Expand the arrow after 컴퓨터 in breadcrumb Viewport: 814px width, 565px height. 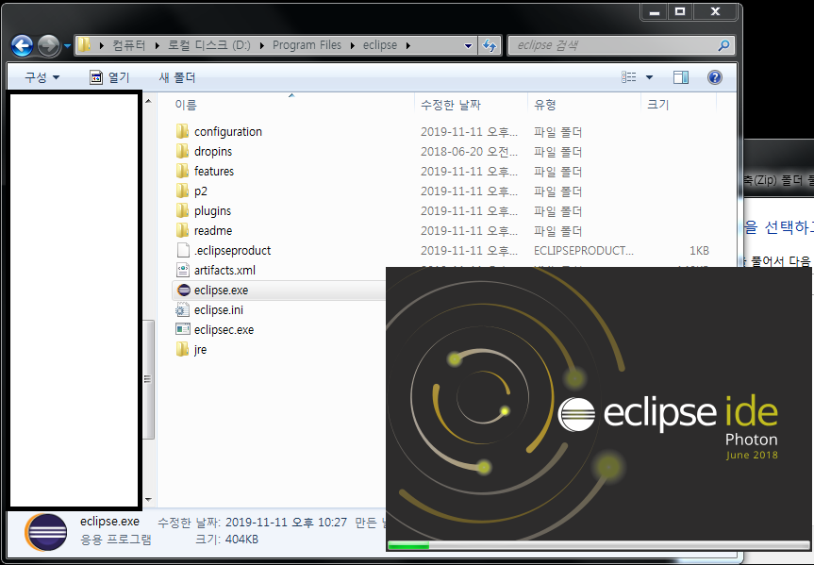(x=157, y=45)
